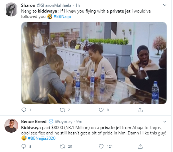The width and height of the screenshot is (173, 152).
Task: Click the @oyimzy handle
Action: (x=64, y=122)
